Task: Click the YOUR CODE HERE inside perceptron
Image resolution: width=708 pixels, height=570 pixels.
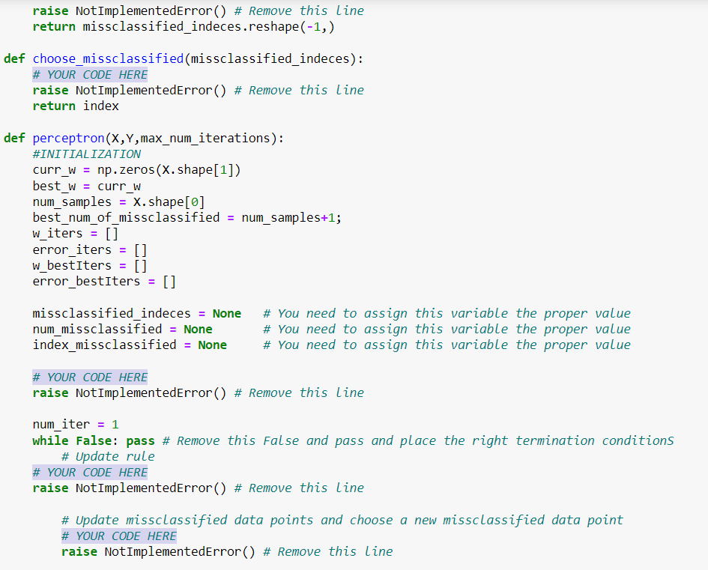Action: click(89, 377)
